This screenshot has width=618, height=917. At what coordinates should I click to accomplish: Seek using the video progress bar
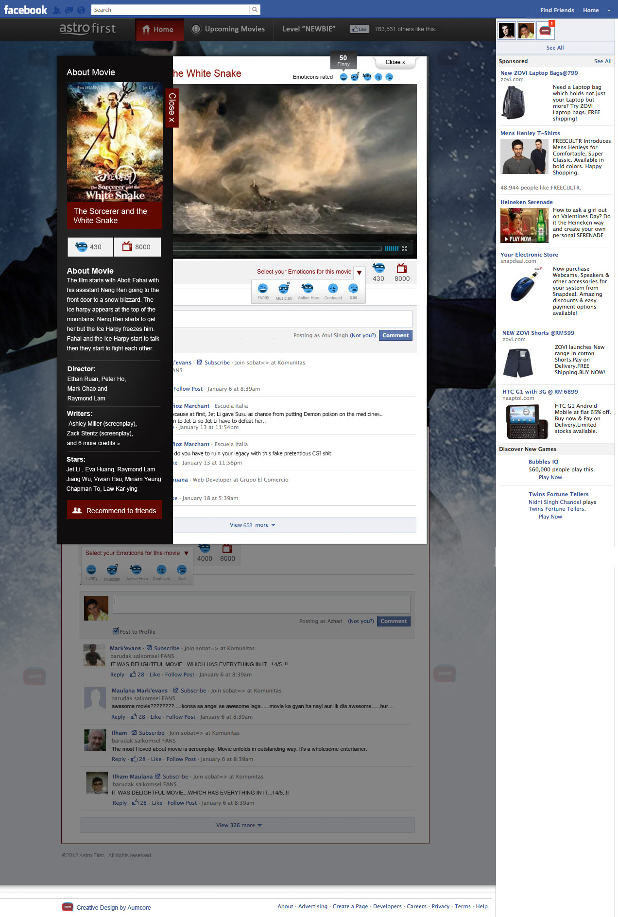[277, 248]
